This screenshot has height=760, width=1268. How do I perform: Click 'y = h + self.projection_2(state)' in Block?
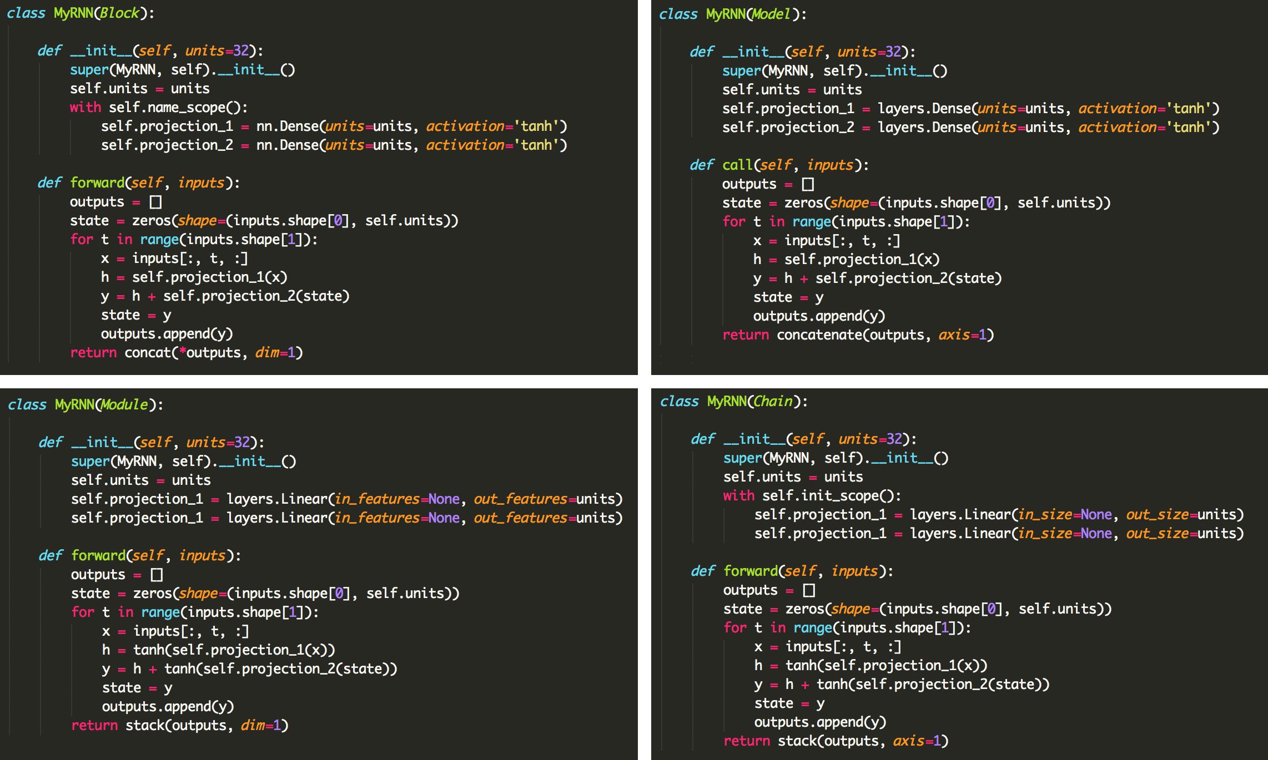[x=225, y=296]
